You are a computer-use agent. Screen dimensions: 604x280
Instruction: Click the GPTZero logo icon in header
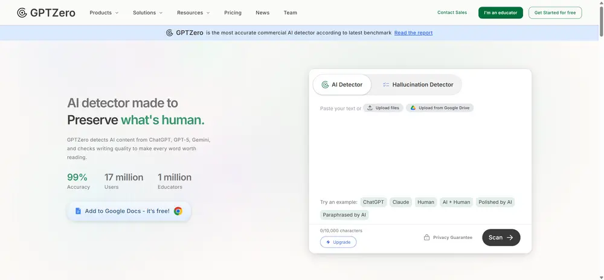pos(22,13)
